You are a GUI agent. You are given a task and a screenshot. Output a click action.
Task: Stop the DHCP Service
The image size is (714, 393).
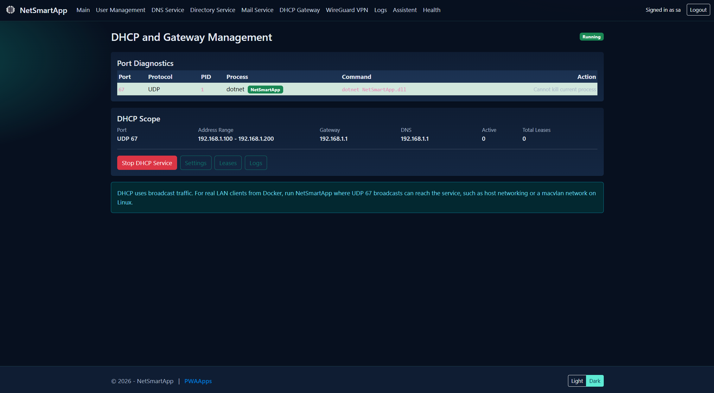[147, 163]
